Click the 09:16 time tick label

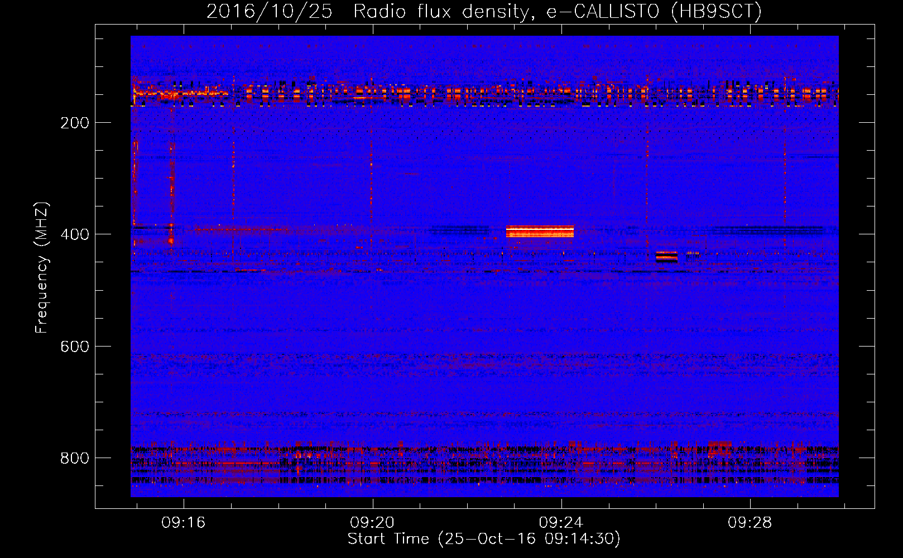tap(184, 522)
